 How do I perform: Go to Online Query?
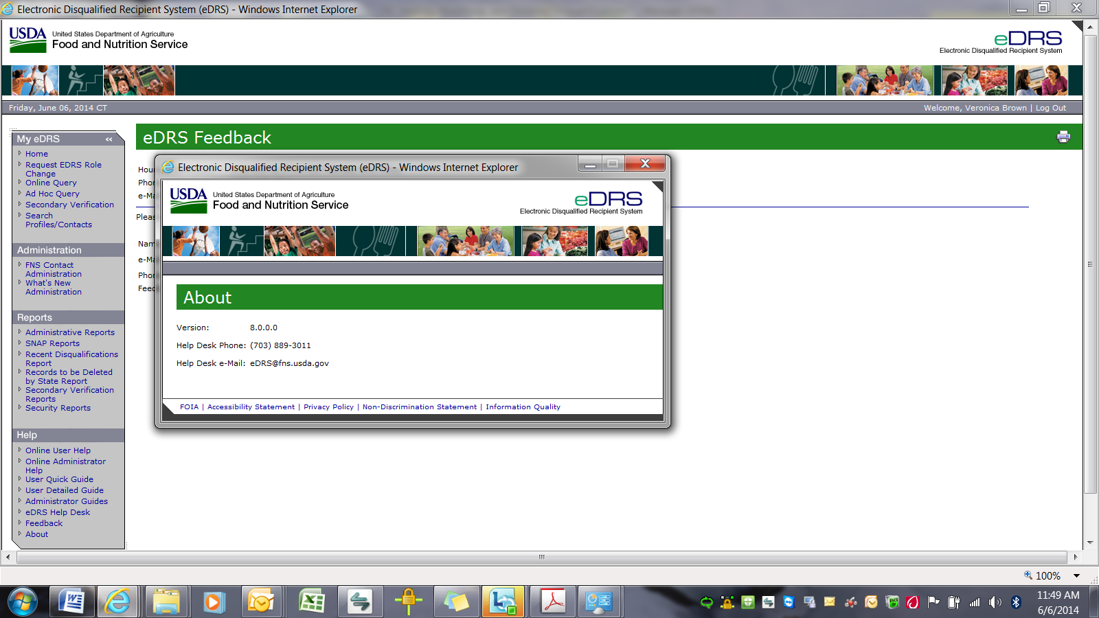51,183
